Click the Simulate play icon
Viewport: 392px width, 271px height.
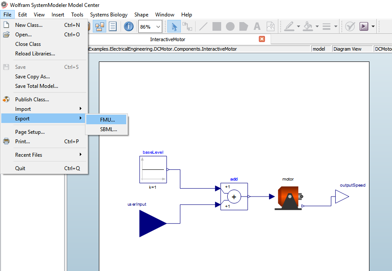point(364,26)
